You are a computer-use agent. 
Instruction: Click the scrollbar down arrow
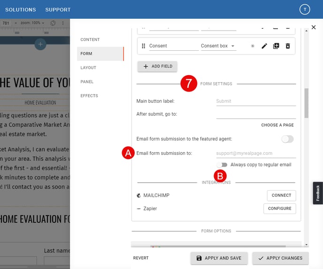(x=306, y=245)
